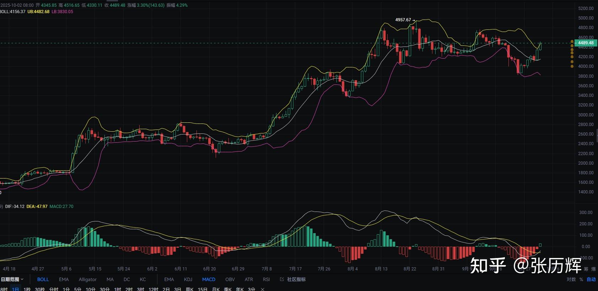The height and width of the screenshot is (291, 598).
Task: Click the current price tag 4489.48
Action: tap(585, 43)
